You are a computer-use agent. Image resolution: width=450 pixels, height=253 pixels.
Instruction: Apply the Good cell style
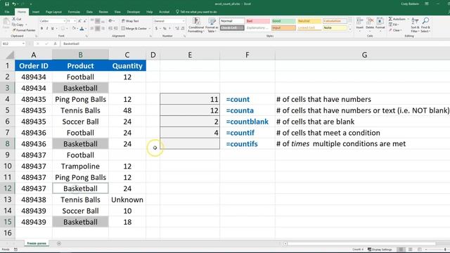point(283,21)
